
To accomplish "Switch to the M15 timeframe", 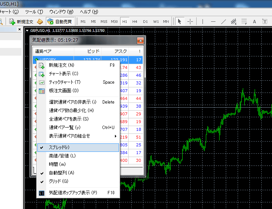I will tap(104, 22).
